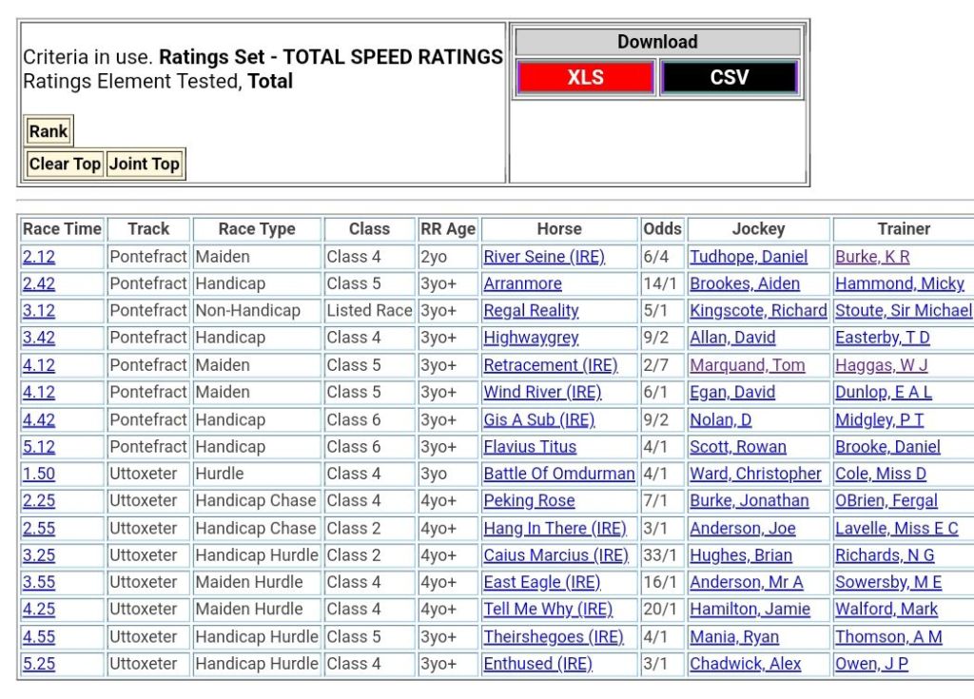Select horse Caius Marcius (IRE)

[x=555, y=555]
